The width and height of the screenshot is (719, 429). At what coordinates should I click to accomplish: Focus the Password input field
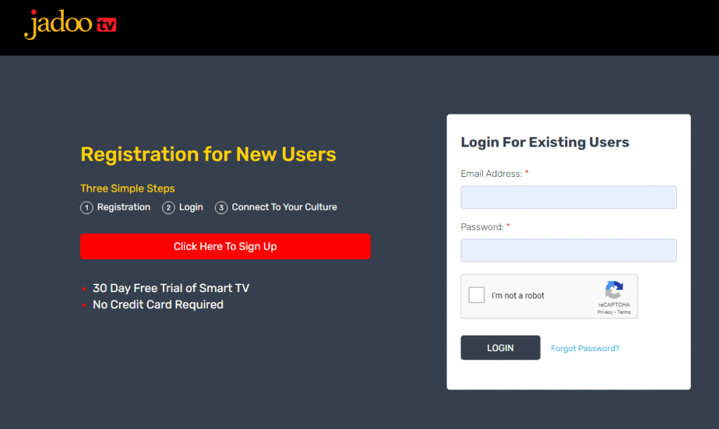[x=569, y=250]
